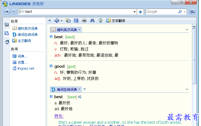Open 文本翻译 text translation
This screenshot has height=126, width=201.
coord(116,21)
